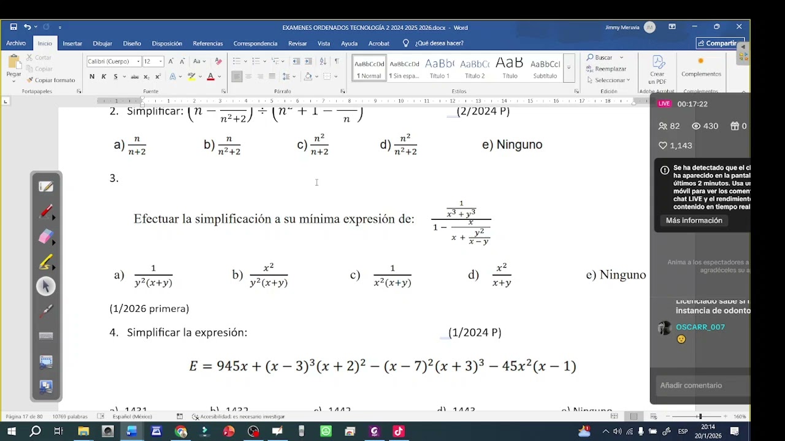Toggle italic formatting (K)

coord(104,77)
